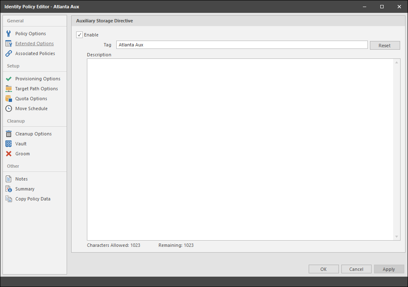The image size is (408, 287).
Task: Click the Apply button
Action: coord(389,269)
